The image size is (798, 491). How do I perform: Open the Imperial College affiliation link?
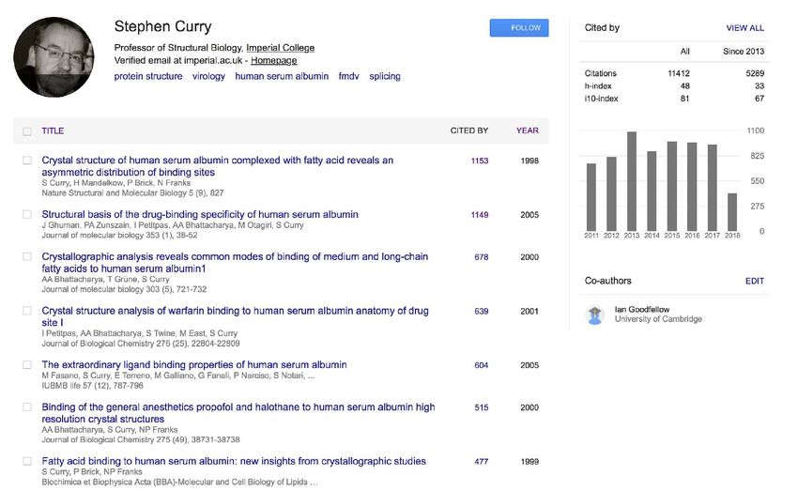pos(281,48)
